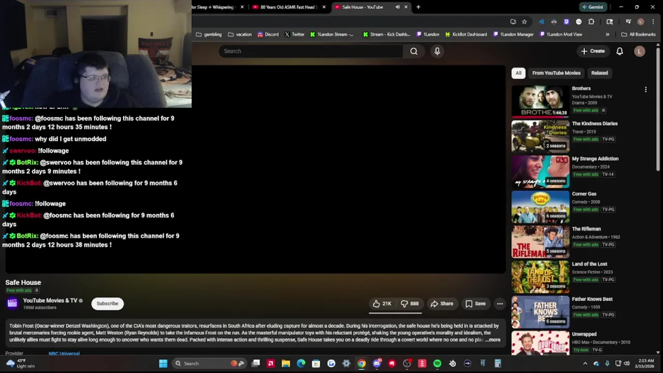Screen dimensions: 663x373
Task: Click the blue sound-wave extension icon
Action: point(541,22)
